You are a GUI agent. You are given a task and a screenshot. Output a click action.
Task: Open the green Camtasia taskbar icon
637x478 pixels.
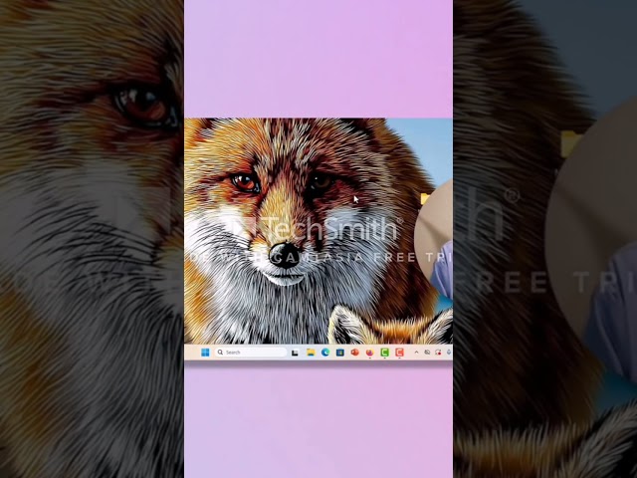[384, 353]
